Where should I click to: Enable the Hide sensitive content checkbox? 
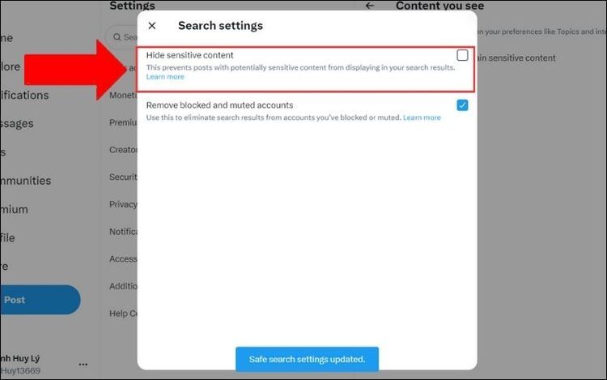tap(462, 56)
